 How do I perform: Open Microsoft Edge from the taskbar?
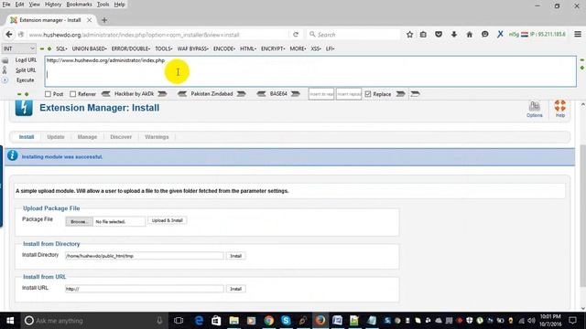coord(199,321)
